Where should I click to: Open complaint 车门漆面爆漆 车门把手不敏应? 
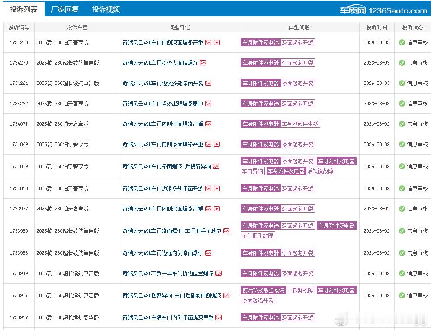[172, 231]
